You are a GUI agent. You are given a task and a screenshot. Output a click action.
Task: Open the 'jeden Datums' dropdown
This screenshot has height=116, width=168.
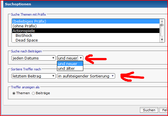pyautogui.click(x=34, y=58)
